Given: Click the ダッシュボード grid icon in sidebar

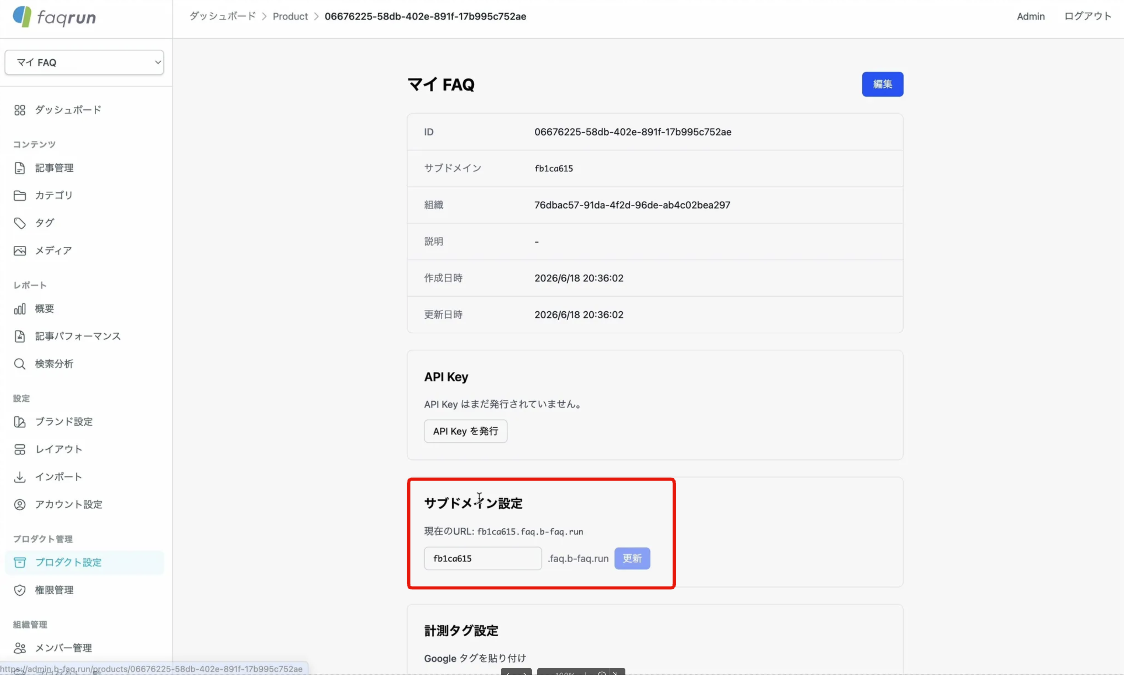Looking at the screenshot, I should [x=20, y=110].
